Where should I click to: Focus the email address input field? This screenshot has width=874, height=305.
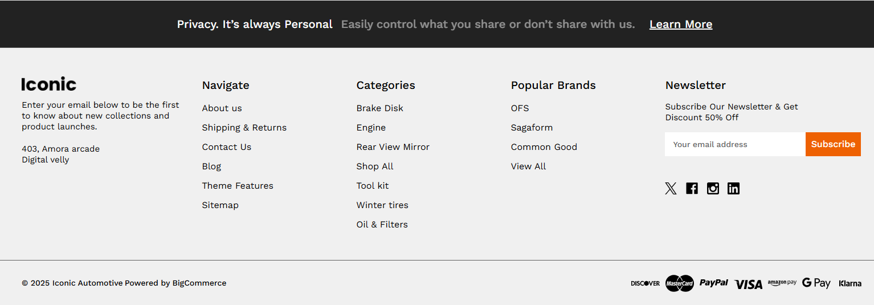[735, 144]
